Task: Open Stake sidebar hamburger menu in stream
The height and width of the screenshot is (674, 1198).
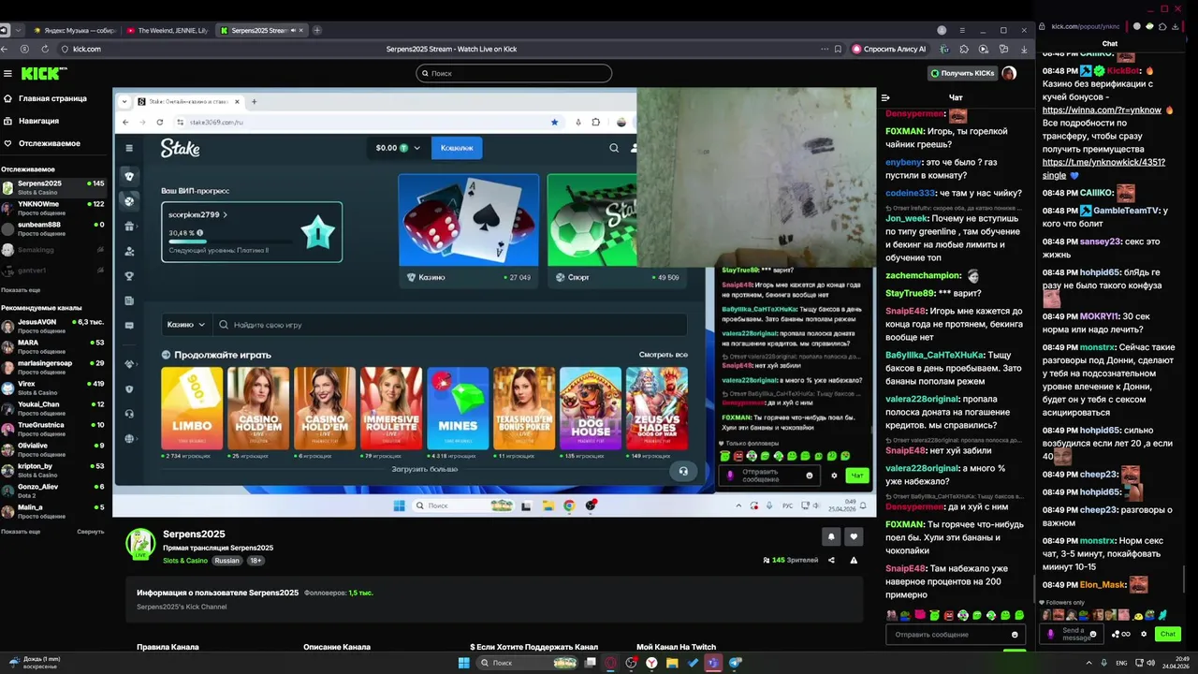Action: pos(129,148)
